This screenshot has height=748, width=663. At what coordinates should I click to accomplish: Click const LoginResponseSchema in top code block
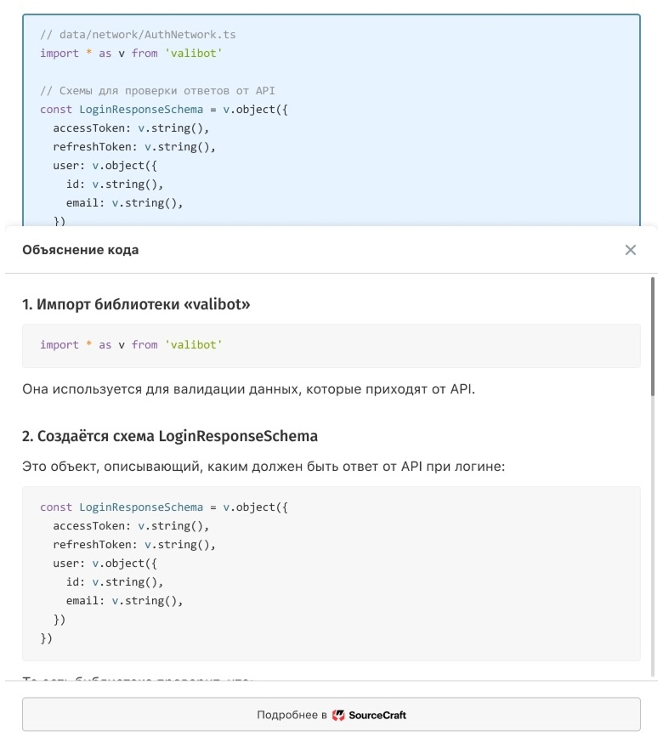[x=164, y=110]
